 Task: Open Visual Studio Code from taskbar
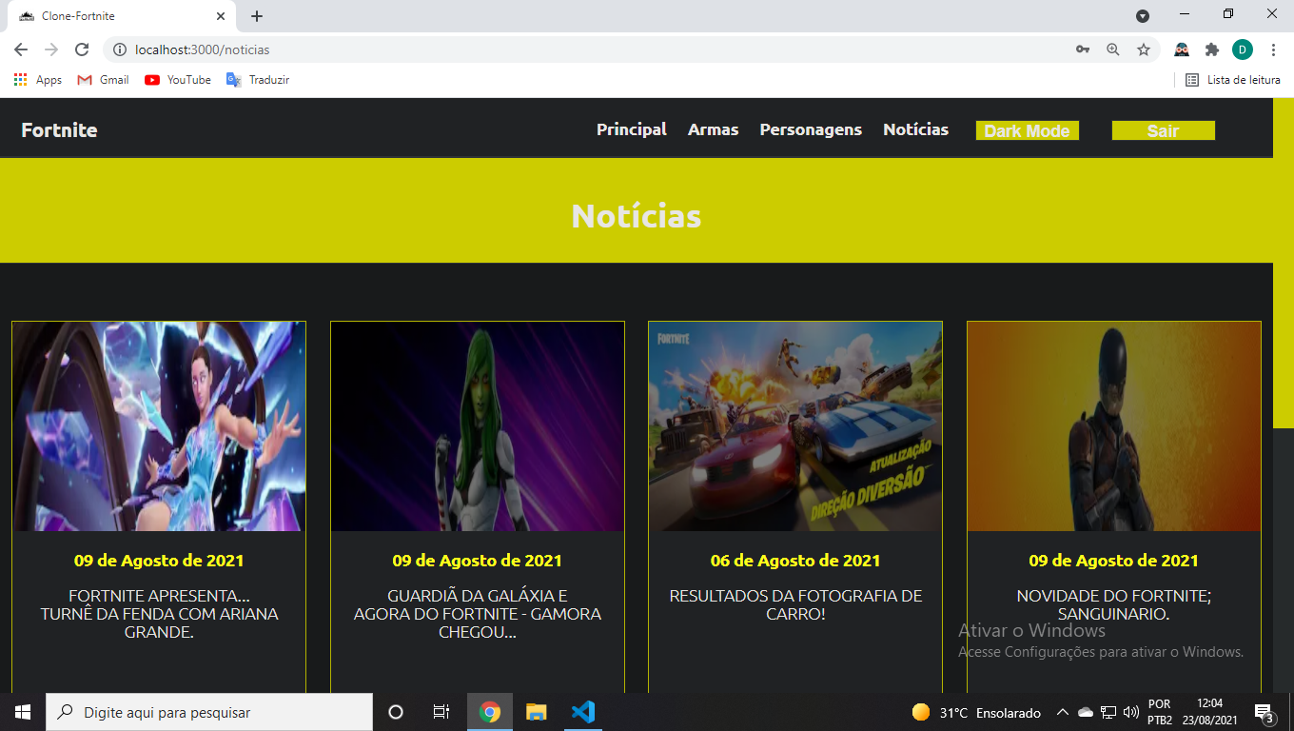coord(583,712)
